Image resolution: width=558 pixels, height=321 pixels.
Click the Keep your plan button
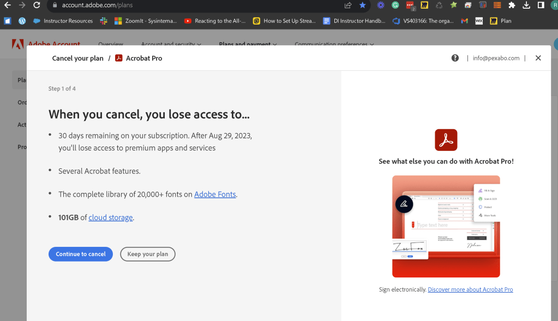pyautogui.click(x=148, y=254)
